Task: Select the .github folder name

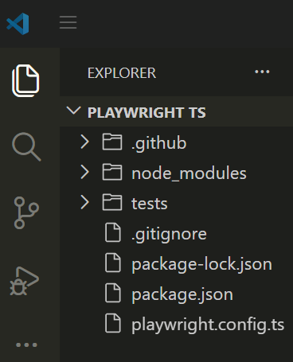Action: [159, 144]
